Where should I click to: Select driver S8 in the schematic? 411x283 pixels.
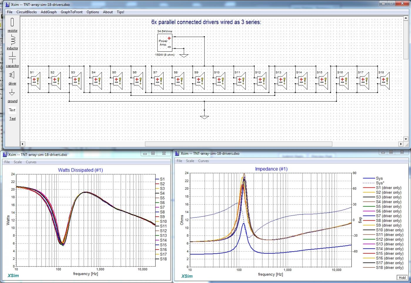[x=180, y=81]
